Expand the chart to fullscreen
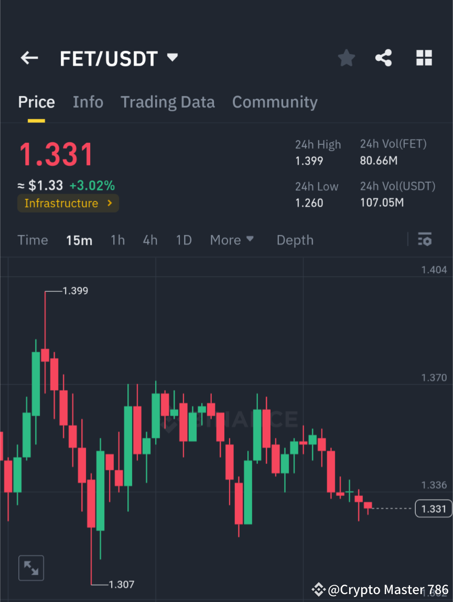The image size is (453, 602). coord(31,567)
